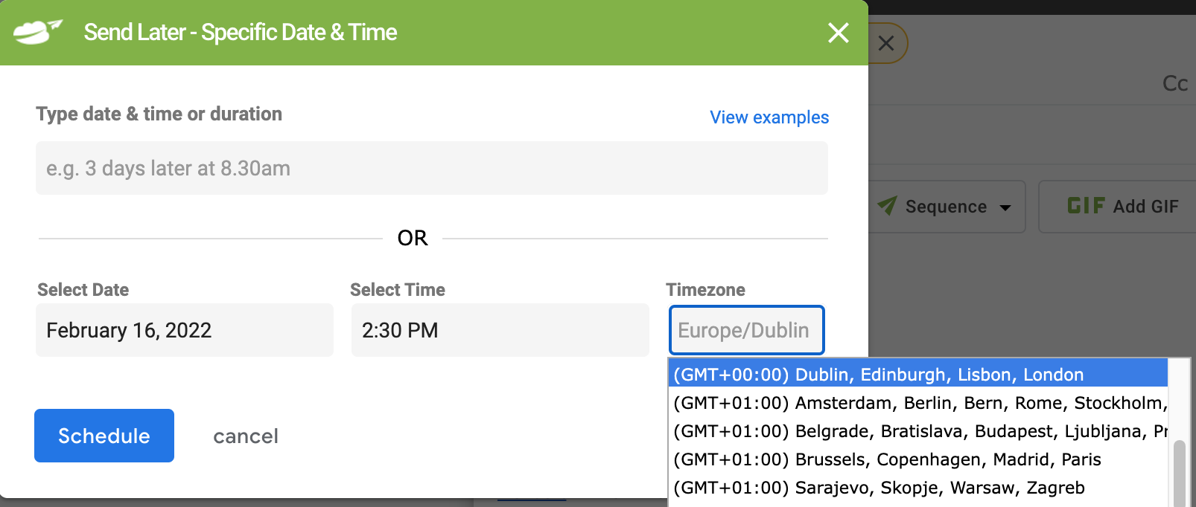Close the Send Later dialog
The width and height of the screenshot is (1196, 507).
(x=839, y=33)
